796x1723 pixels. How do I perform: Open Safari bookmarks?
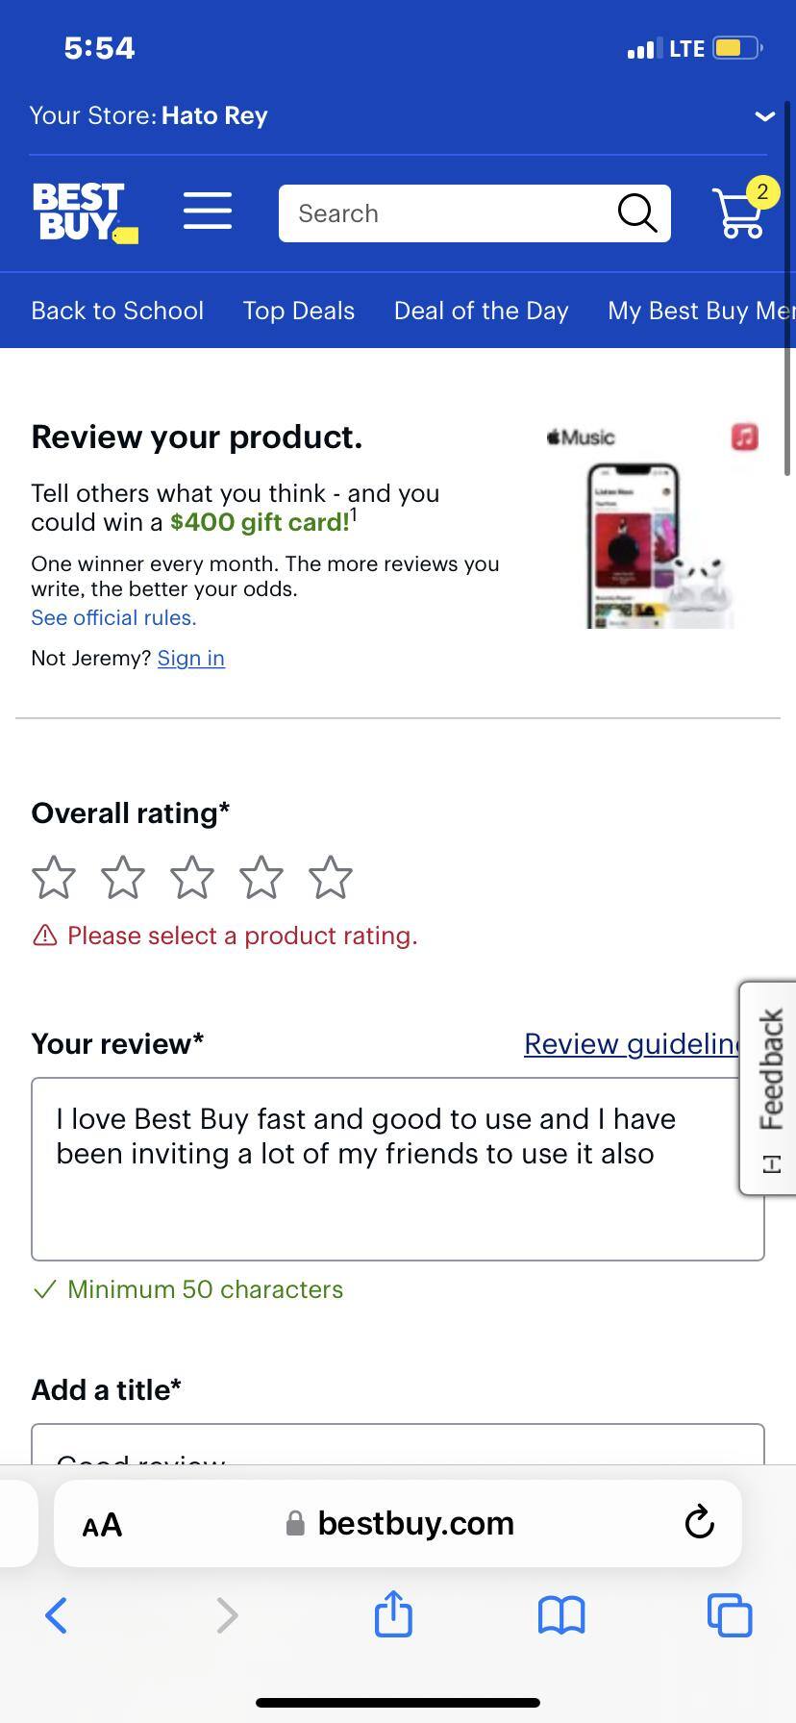(560, 1615)
